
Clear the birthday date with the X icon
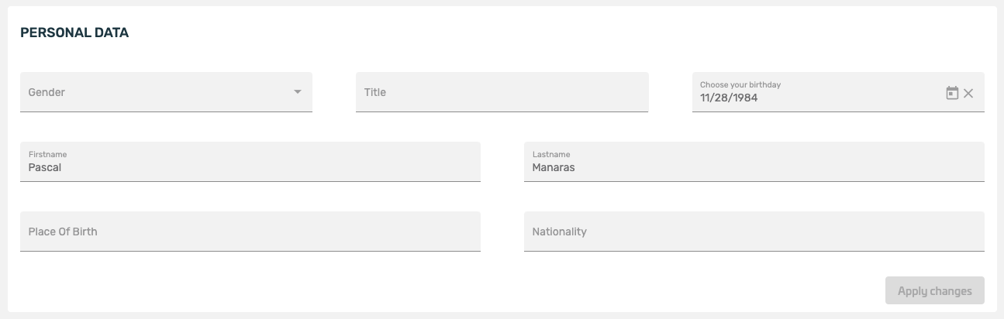968,93
